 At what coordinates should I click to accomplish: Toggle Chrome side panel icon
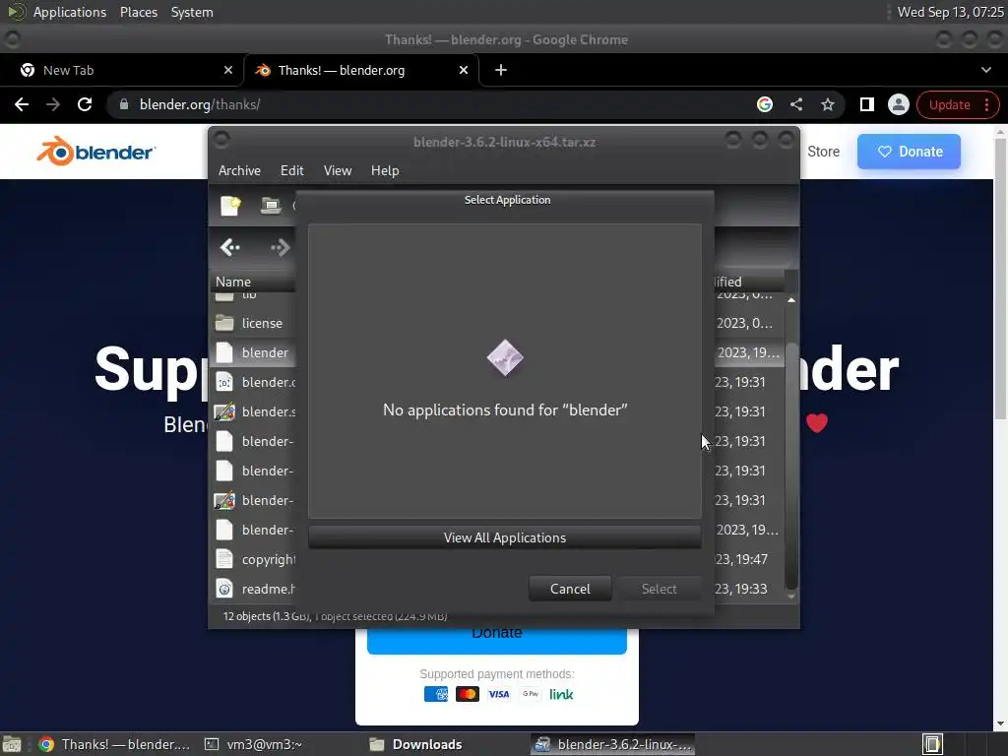866,104
